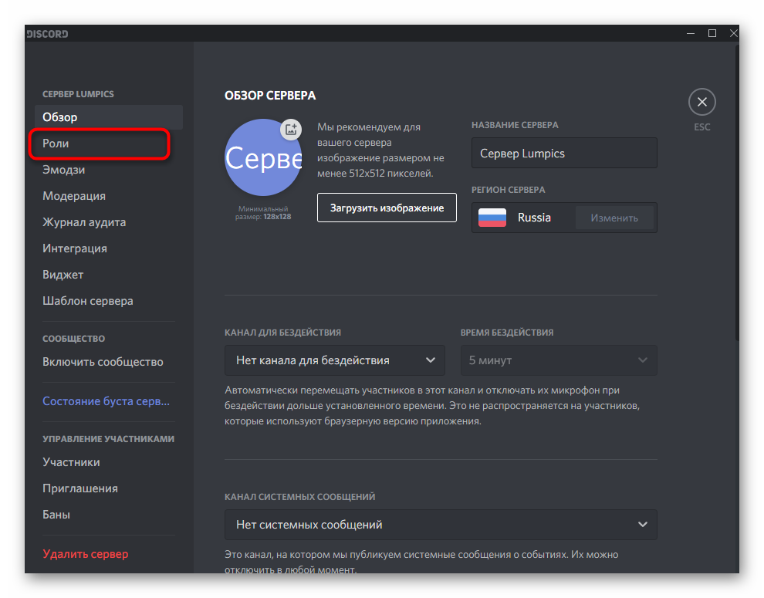Open the server boost status link

(106, 401)
